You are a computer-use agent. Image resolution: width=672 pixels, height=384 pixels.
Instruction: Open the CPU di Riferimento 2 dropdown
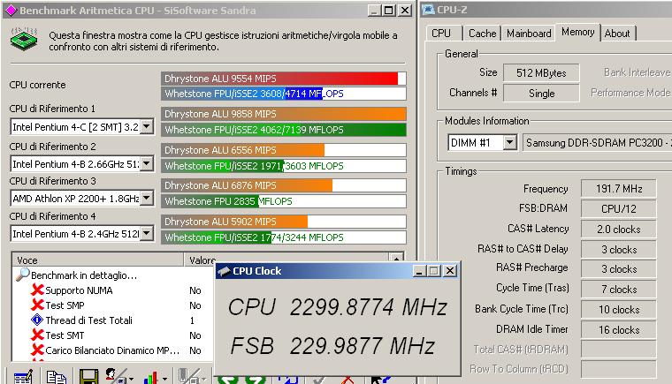tap(147, 163)
